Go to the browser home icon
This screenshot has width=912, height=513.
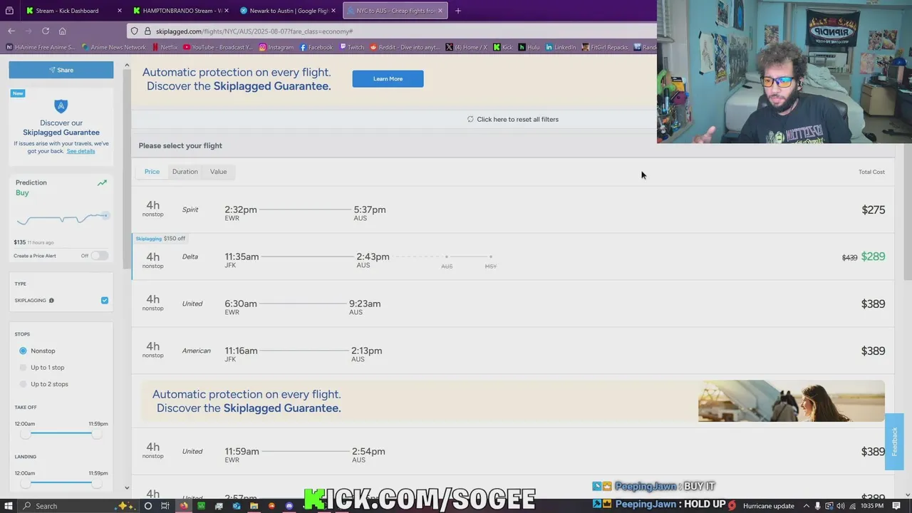click(63, 31)
